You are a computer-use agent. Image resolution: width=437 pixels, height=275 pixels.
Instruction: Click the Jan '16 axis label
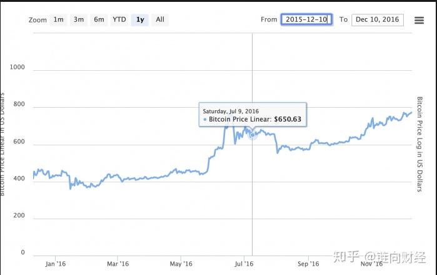click(56, 264)
